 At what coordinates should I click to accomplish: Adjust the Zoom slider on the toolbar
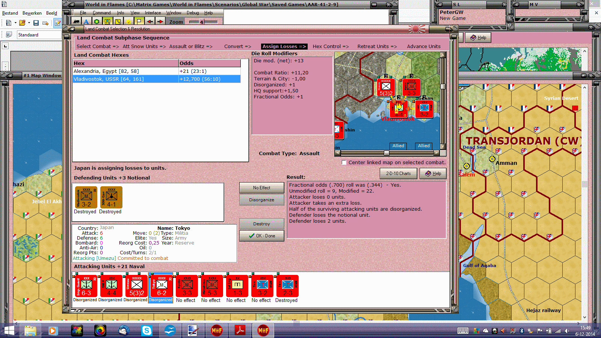point(203,22)
